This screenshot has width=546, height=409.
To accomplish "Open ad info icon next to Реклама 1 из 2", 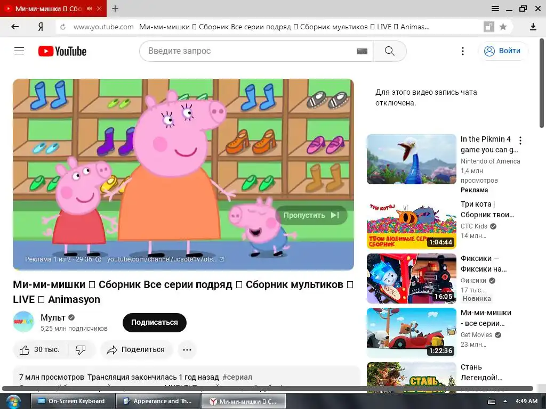I will coord(99,259).
